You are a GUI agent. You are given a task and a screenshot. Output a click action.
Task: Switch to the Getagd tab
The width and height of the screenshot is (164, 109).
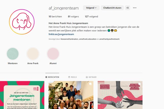[x=91, y=77]
